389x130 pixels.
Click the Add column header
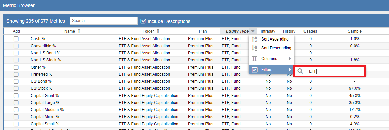[16, 31]
